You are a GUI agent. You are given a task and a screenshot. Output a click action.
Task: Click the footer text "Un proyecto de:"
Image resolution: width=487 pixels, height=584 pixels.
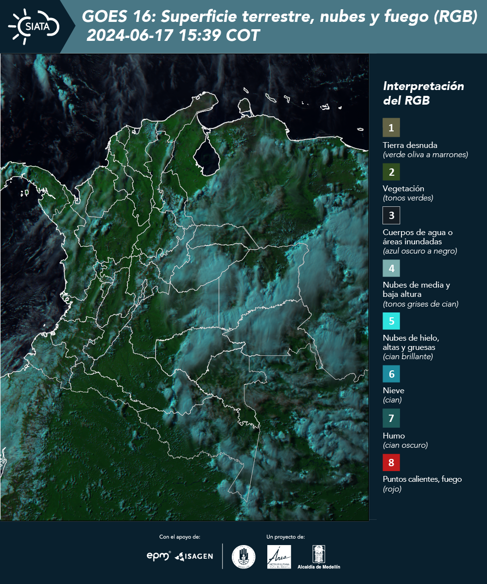coord(286,537)
